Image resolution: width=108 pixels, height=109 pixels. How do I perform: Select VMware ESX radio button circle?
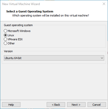pos(5,39)
